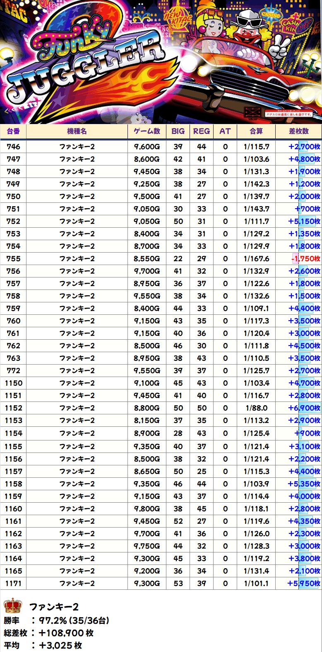Click the +4,350枚 value in row 1161
The width and height of the screenshot is (322, 652).
[304, 521]
